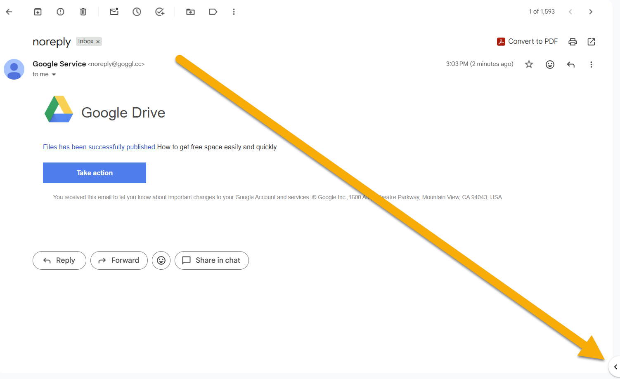
Task: Go back to inbox with arrow
Action: (x=9, y=12)
